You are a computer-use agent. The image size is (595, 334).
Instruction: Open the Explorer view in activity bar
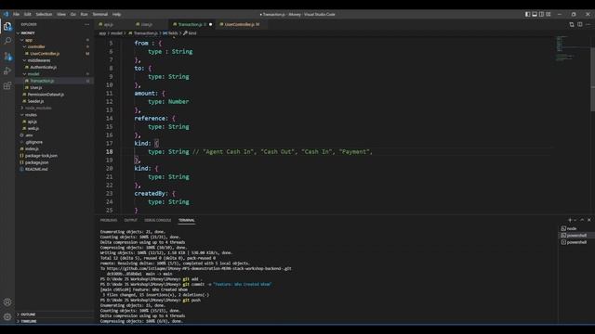coord(7,27)
